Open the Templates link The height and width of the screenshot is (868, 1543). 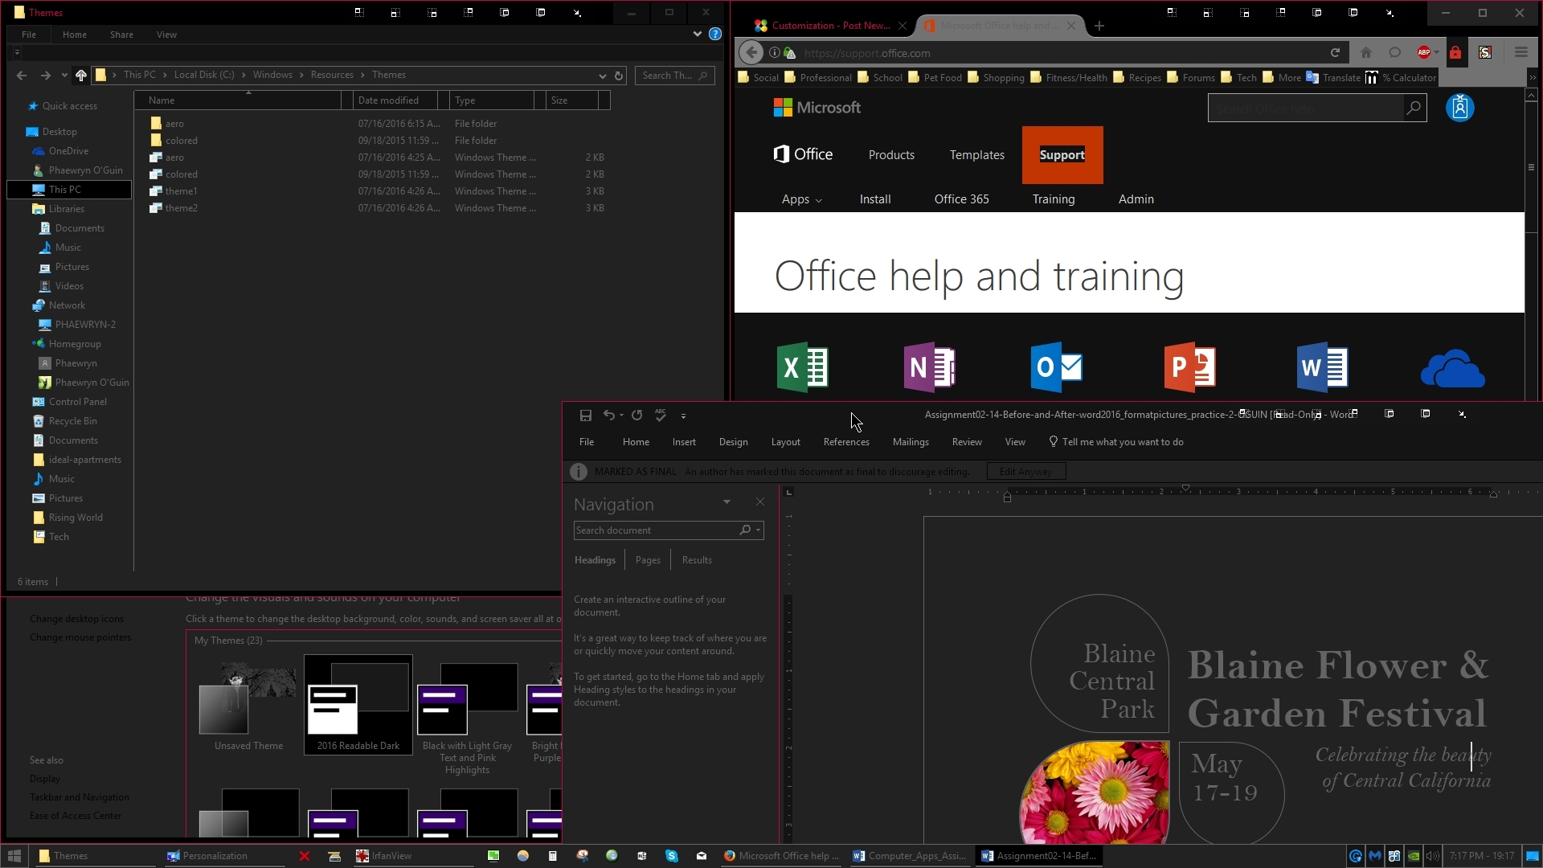(977, 155)
